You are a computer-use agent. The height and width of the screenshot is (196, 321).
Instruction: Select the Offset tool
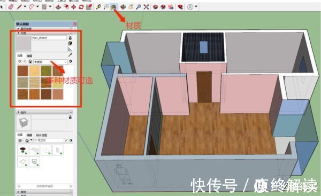(66, 7)
